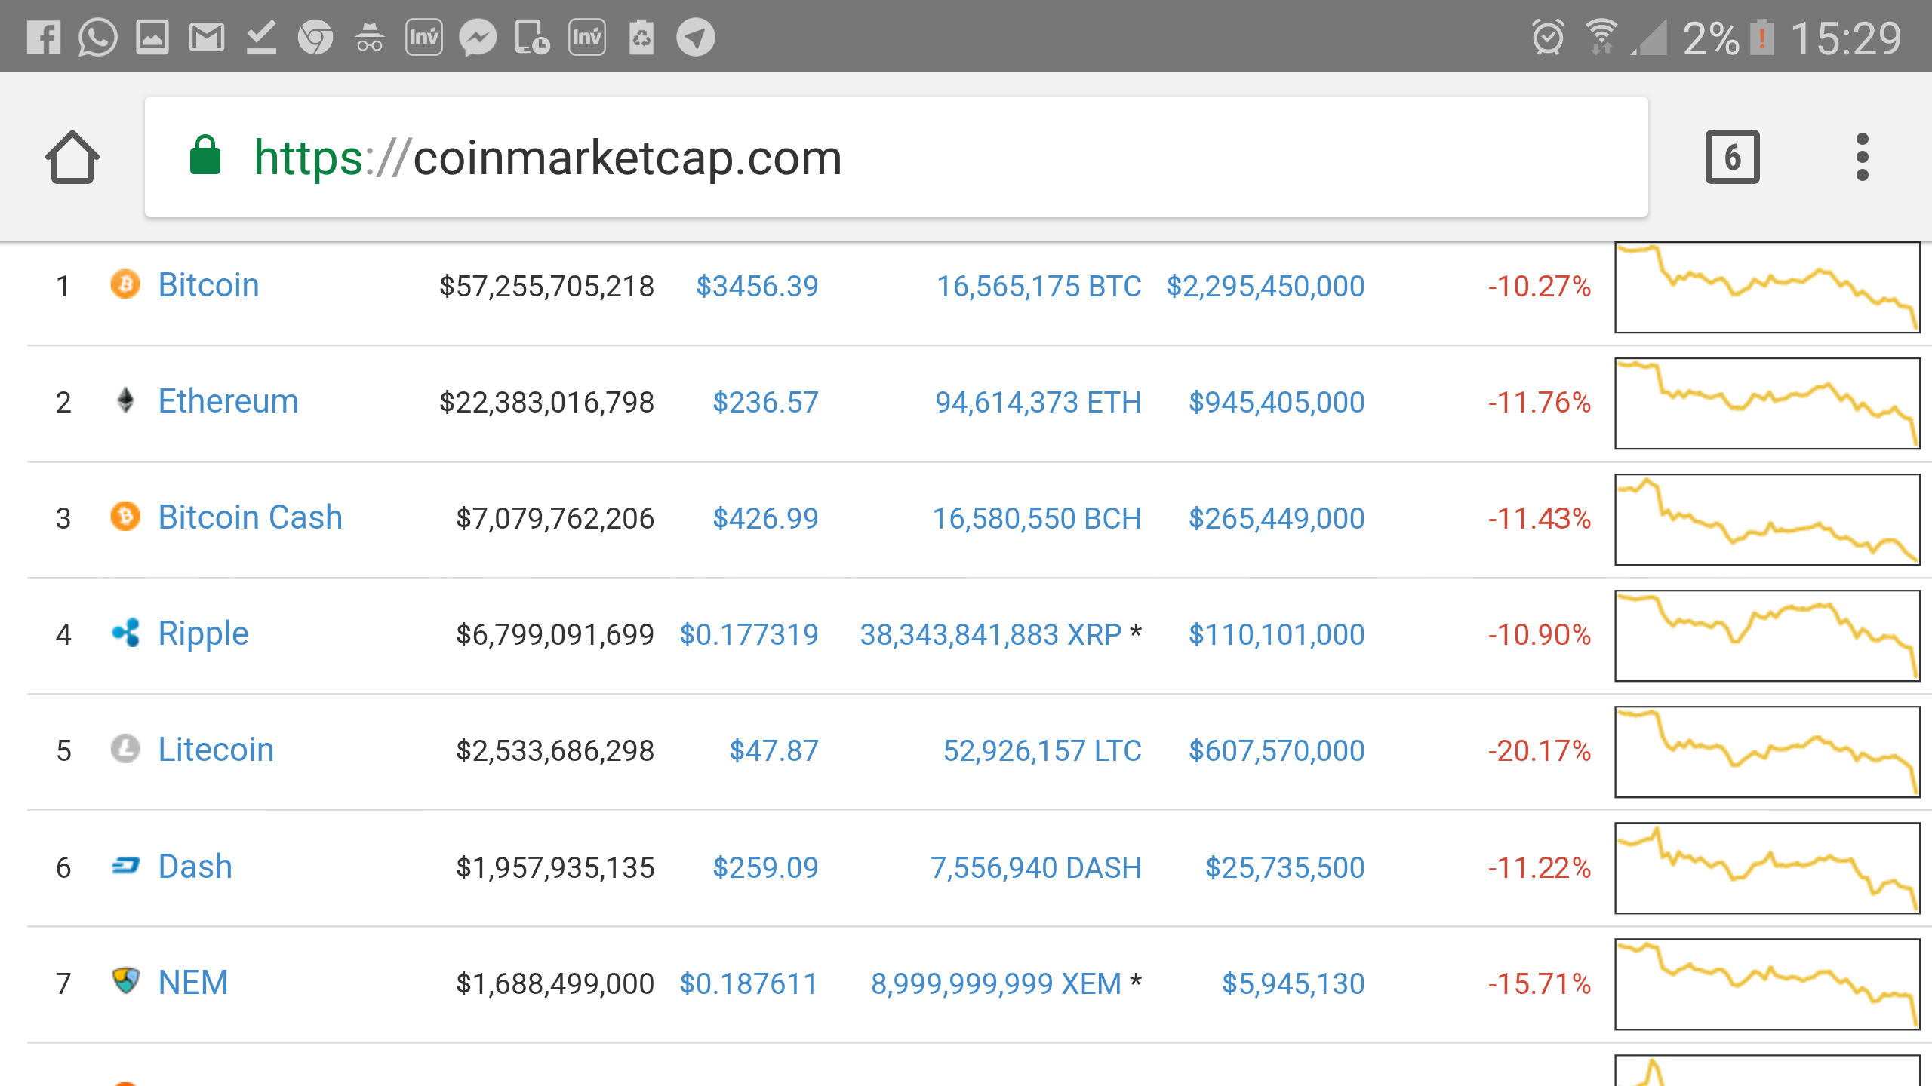Tap the green secure padlock icon

point(205,155)
